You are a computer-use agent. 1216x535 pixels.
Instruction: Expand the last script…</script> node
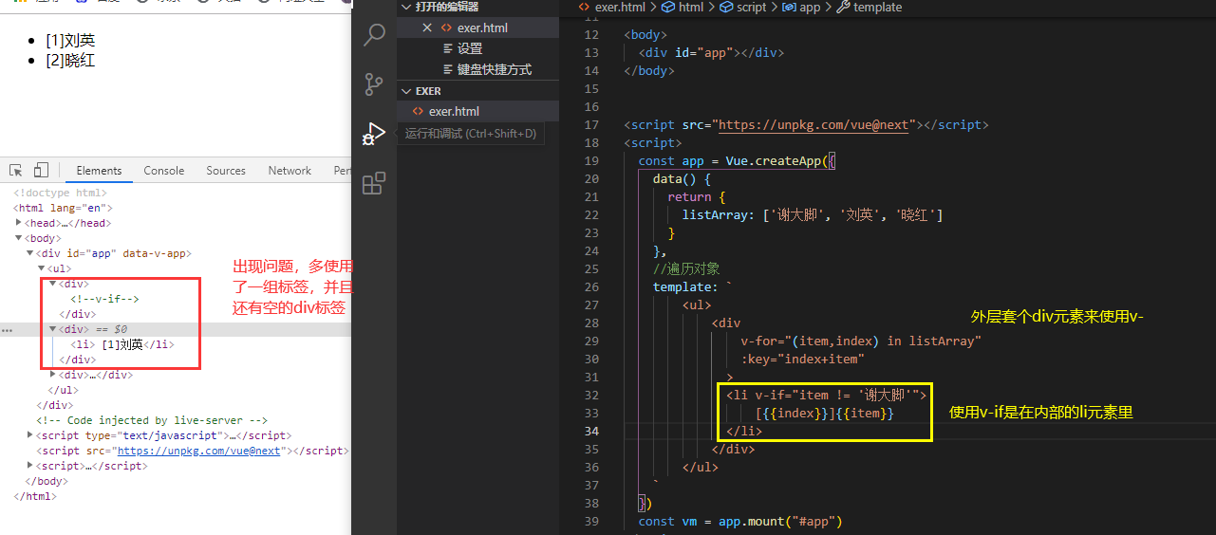click(x=30, y=466)
